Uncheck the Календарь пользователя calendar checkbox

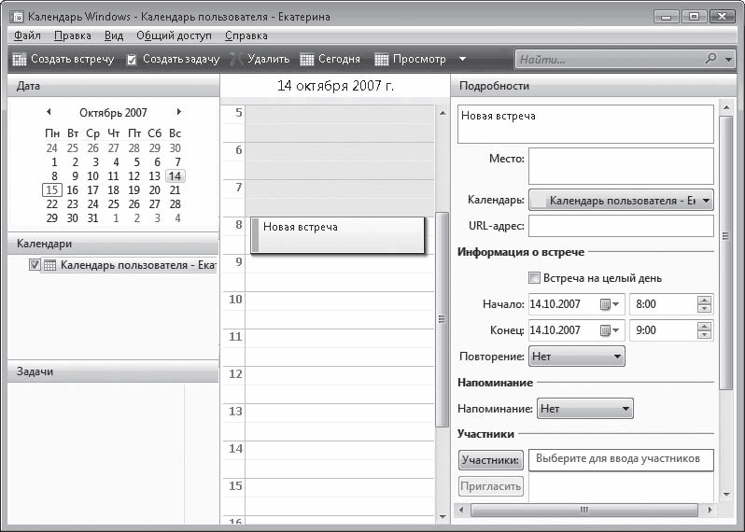[x=35, y=264]
